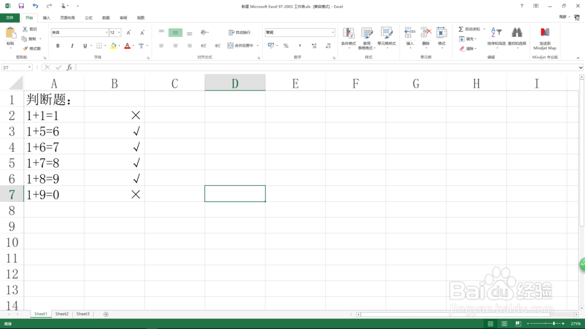Save the workbook from quick access toolbar
The height and width of the screenshot is (329, 585).
(x=21, y=6)
